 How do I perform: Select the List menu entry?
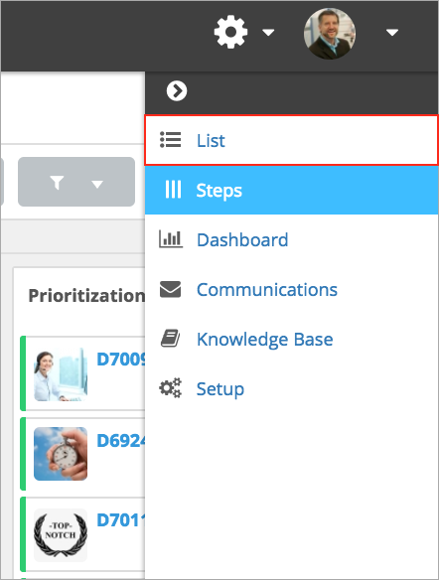[291, 140]
